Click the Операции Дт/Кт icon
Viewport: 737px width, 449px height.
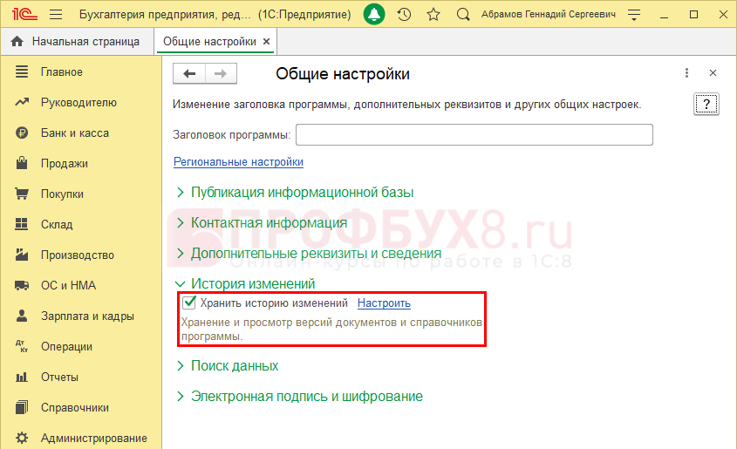22,346
